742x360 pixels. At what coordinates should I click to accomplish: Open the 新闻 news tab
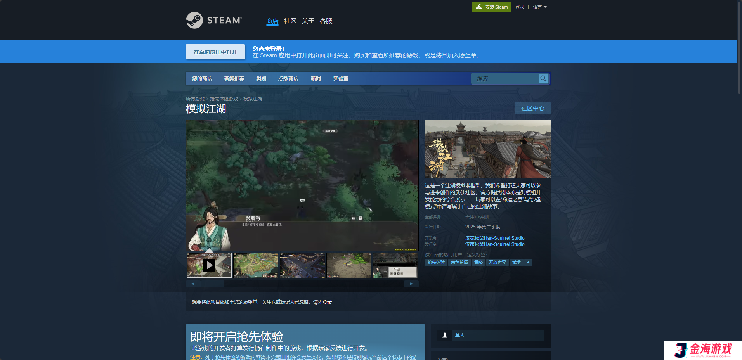pyautogui.click(x=316, y=78)
